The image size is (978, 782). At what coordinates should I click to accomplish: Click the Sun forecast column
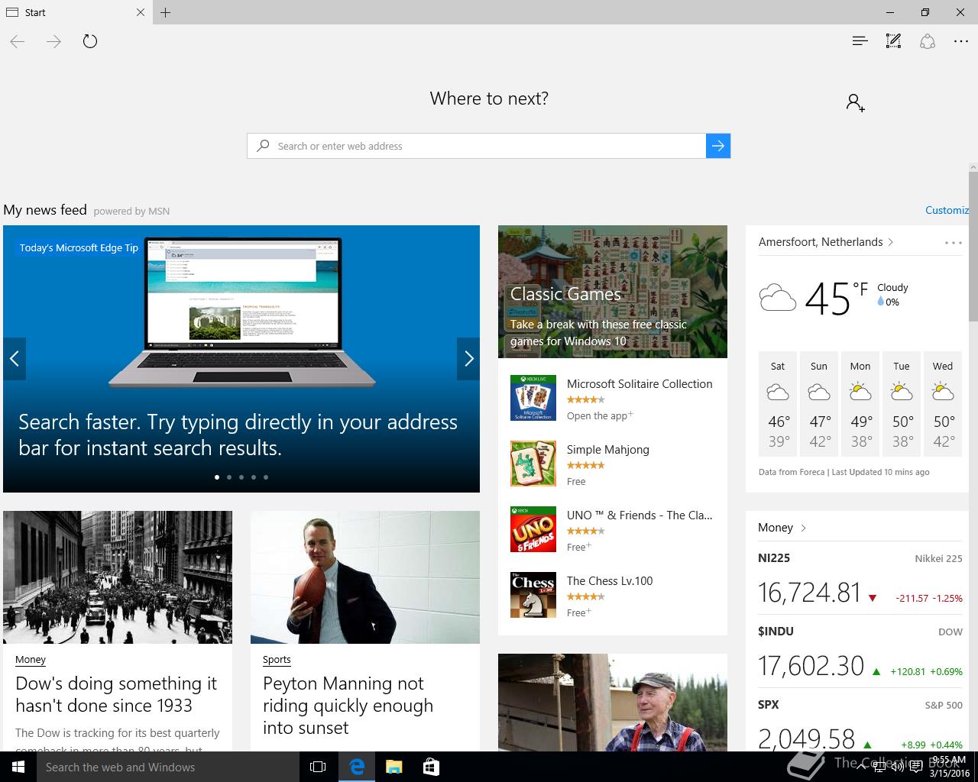(x=819, y=405)
